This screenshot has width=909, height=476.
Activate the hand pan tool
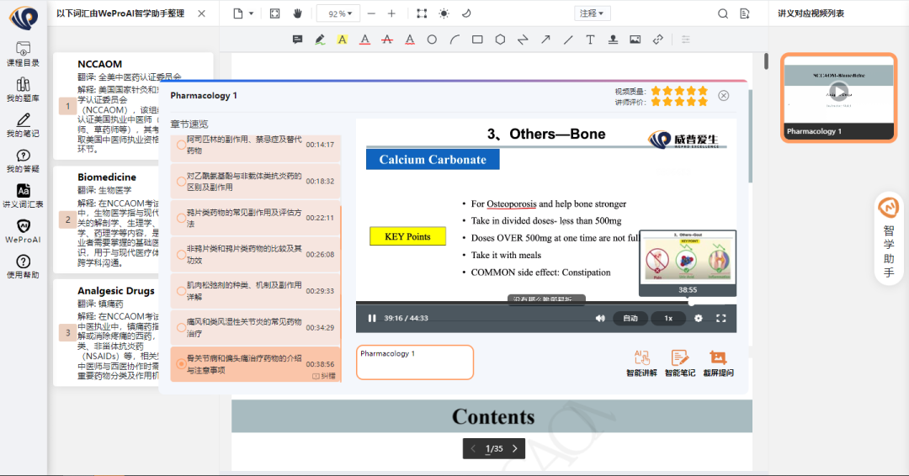click(x=297, y=13)
